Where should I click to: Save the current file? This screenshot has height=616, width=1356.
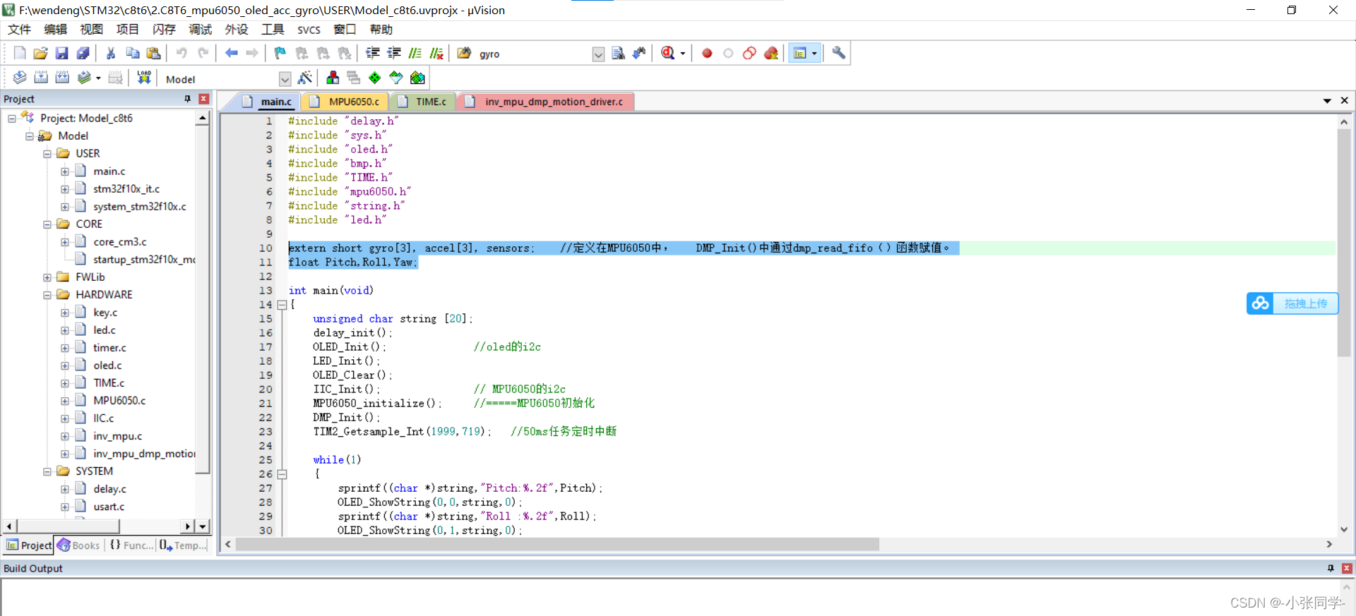pos(61,53)
